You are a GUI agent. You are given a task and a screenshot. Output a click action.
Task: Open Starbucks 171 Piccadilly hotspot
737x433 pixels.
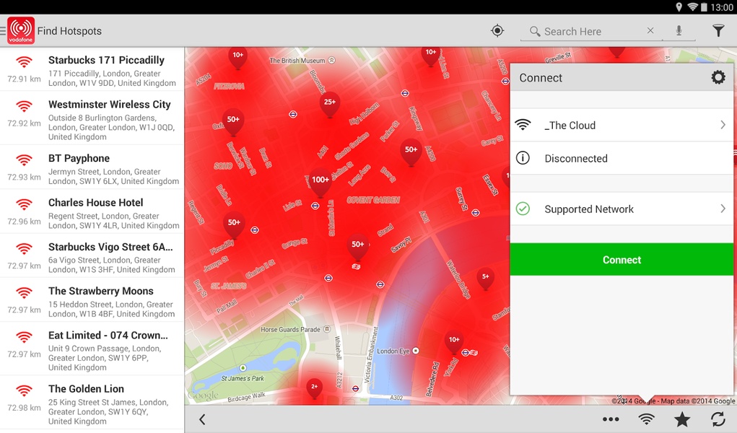tap(92, 71)
